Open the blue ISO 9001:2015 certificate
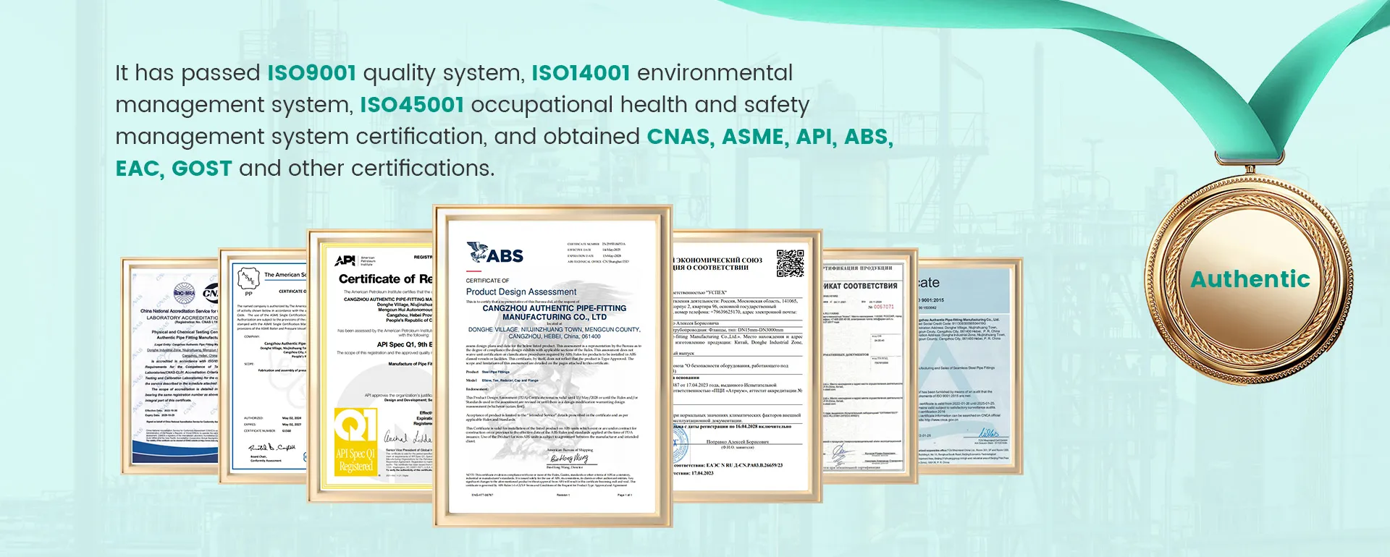The height and width of the screenshot is (557, 1390). (969, 366)
